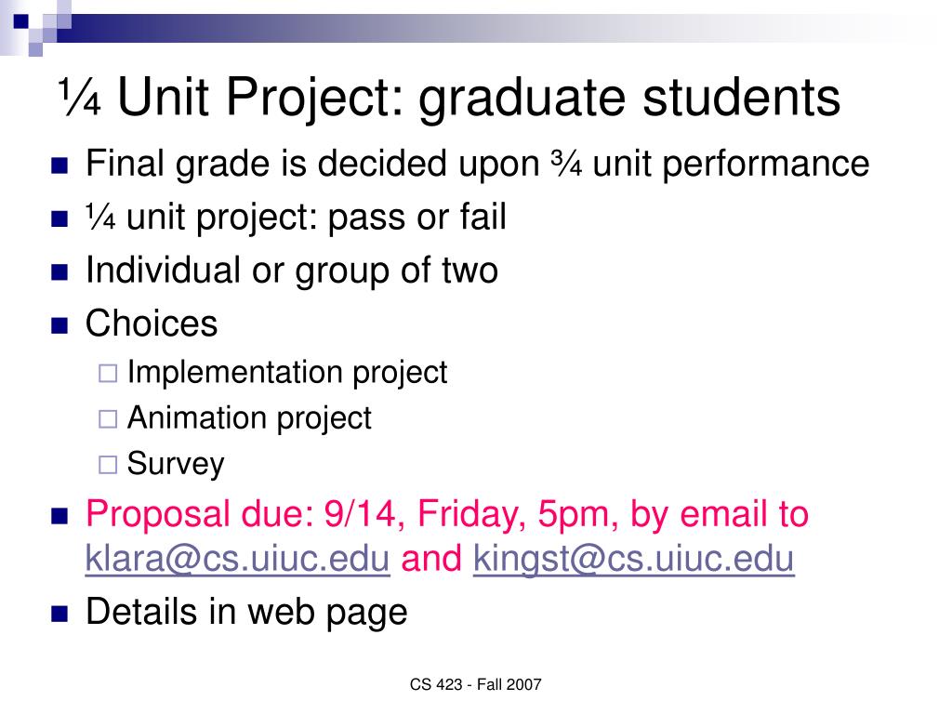Image resolution: width=952 pixels, height=714 pixels.
Task: Click the bullet beside Proposal due
Action: pyautogui.click(x=59, y=515)
